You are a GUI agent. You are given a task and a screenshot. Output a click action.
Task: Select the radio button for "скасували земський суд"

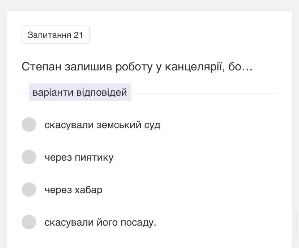pyautogui.click(x=29, y=125)
